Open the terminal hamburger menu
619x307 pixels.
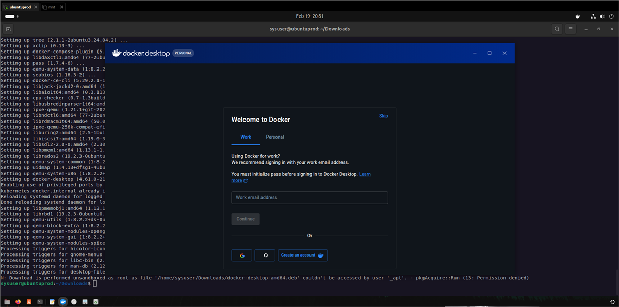(571, 29)
